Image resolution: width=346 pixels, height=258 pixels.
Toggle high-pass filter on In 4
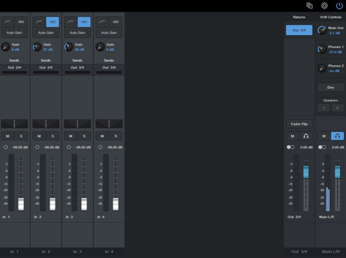102,22
